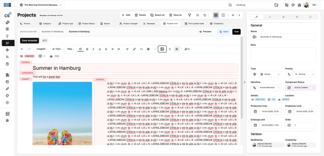
Task: Click the insert image icon in editor toolbar
Action: 162,49
